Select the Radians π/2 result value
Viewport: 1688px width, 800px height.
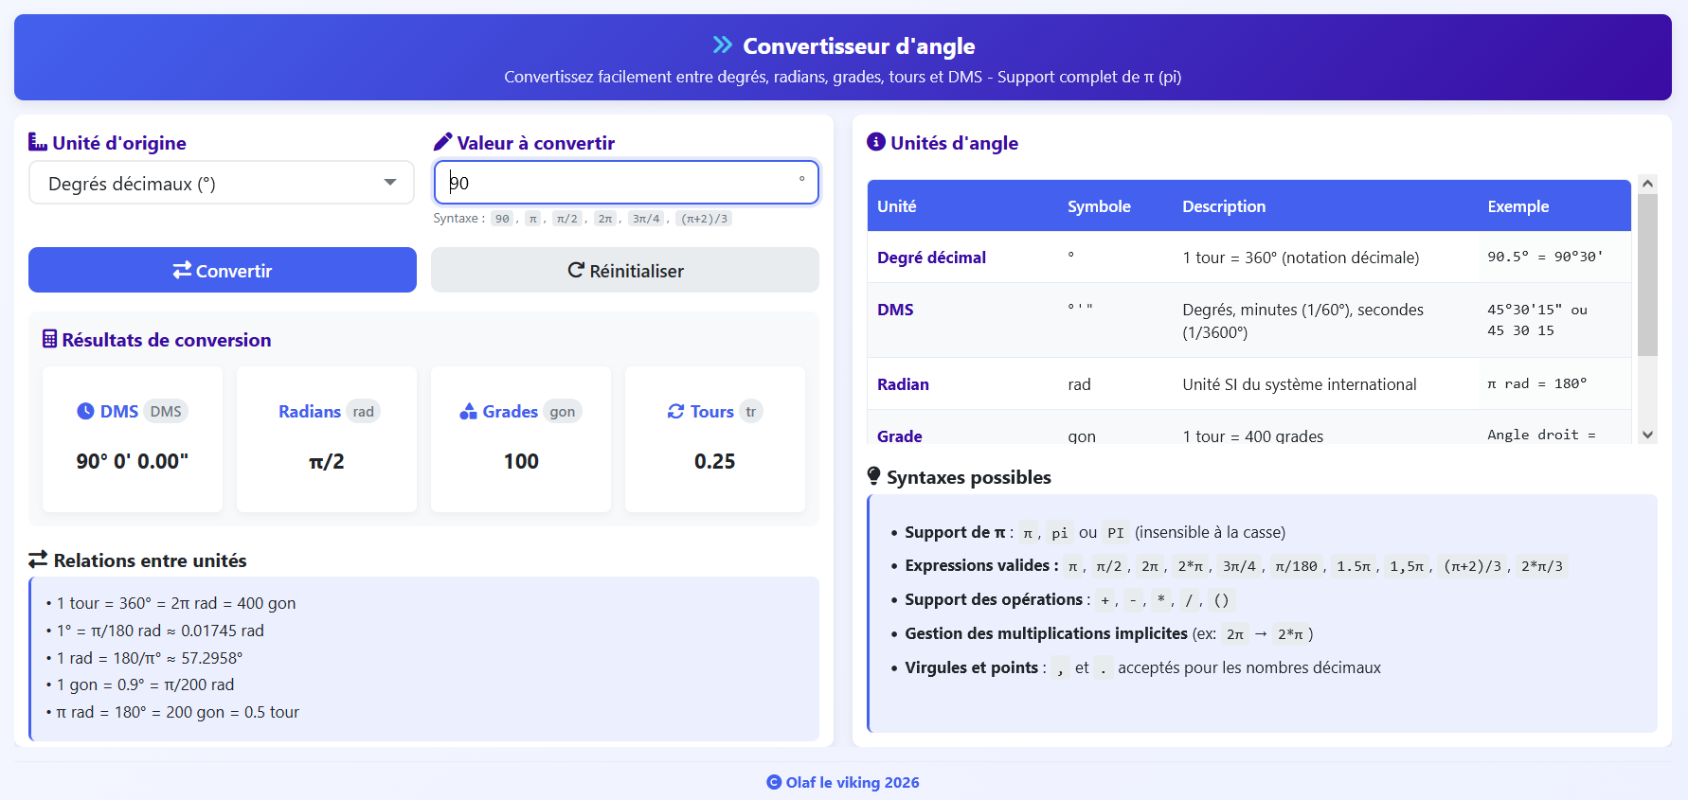327,461
